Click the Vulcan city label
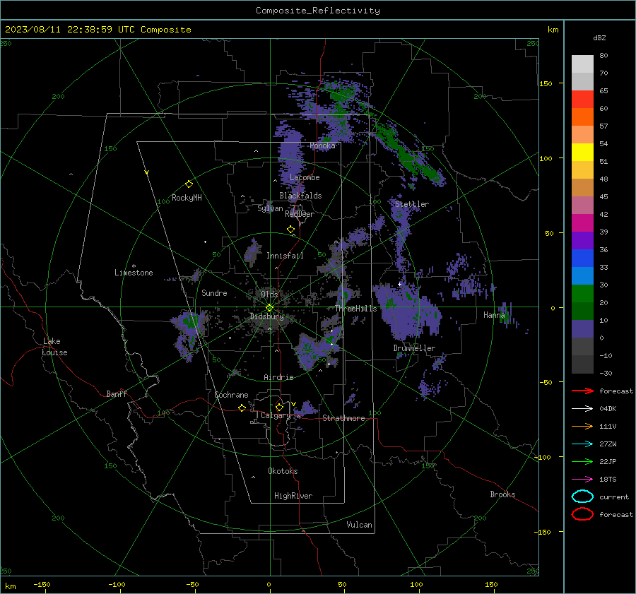Screen dimensions: 636x594 pyautogui.click(x=359, y=525)
